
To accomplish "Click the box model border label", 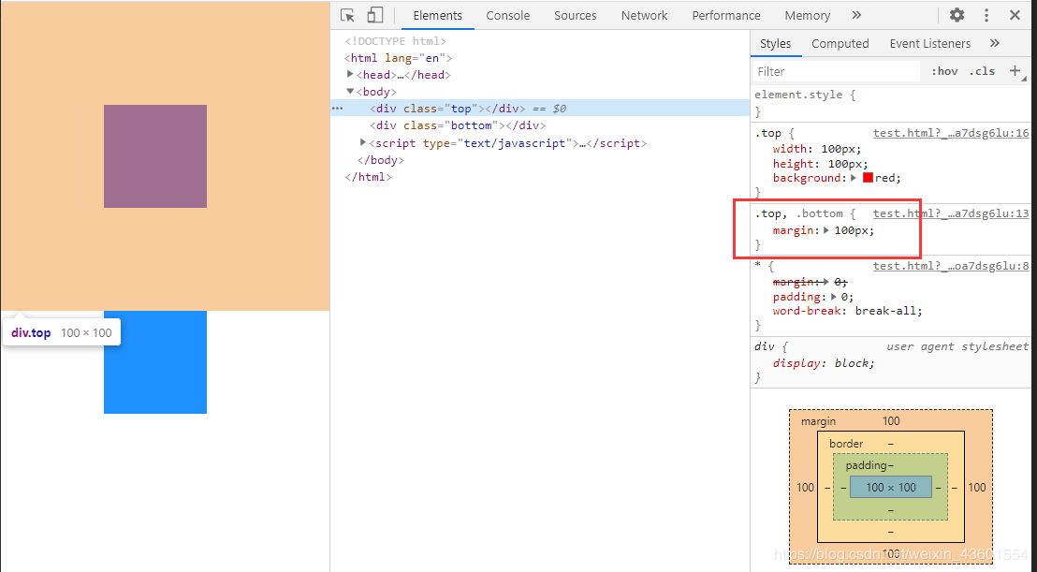I will tap(846, 444).
